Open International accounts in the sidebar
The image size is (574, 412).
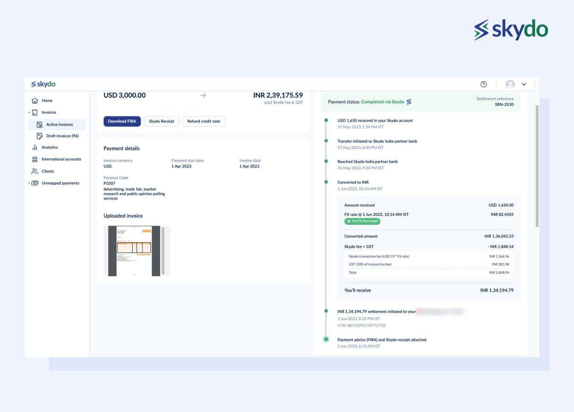click(x=61, y=159)
